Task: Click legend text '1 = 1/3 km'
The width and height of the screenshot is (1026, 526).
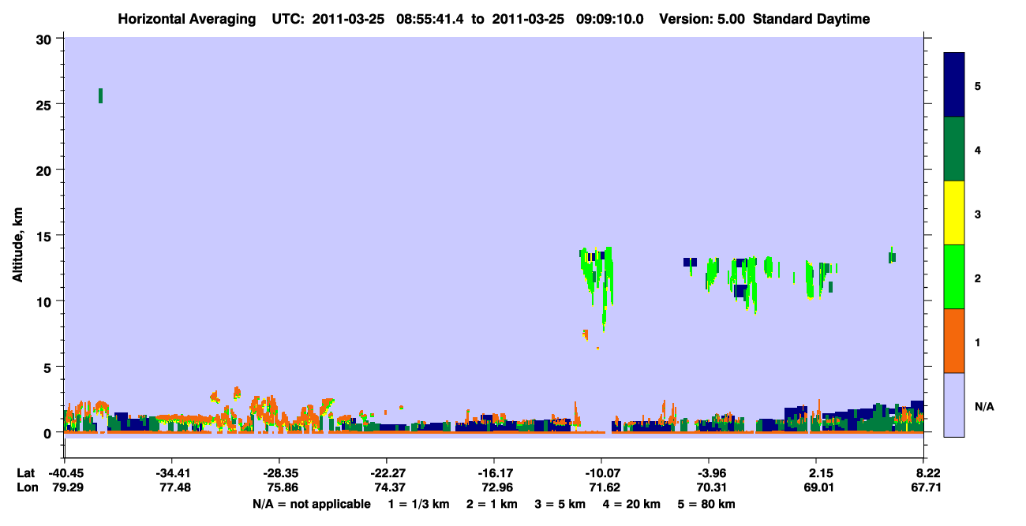Action: pyautogui.click(x=418, y=504)
